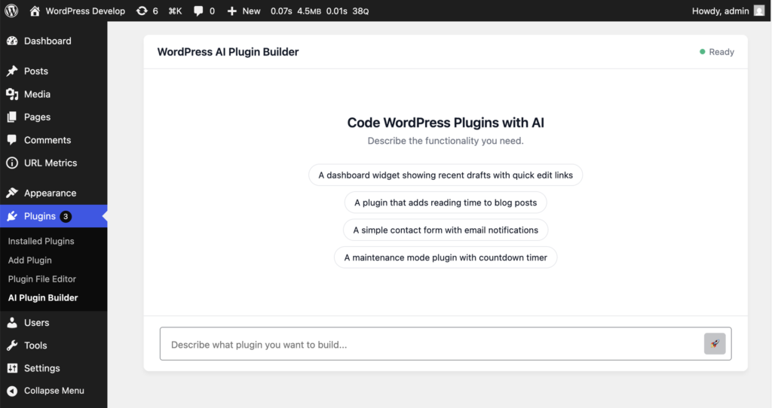Open Dashboard from the sidebar

coord(47,41)
